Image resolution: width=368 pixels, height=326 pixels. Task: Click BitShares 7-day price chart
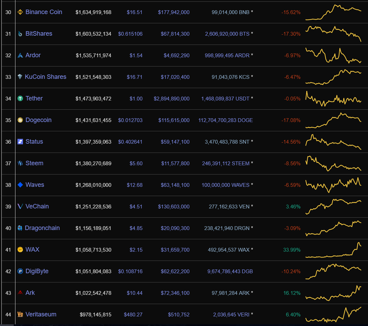[333, 34]
